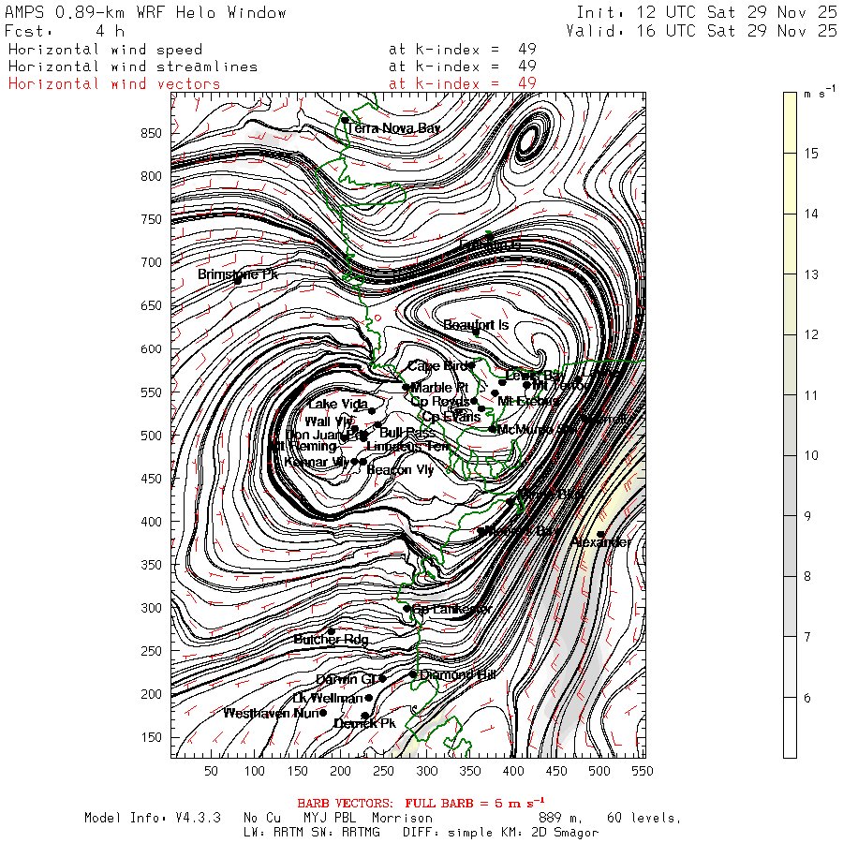Screen dimensions: 843x843
Task: Click the colorbar band between 8 and 9
Action: [790, 546]
